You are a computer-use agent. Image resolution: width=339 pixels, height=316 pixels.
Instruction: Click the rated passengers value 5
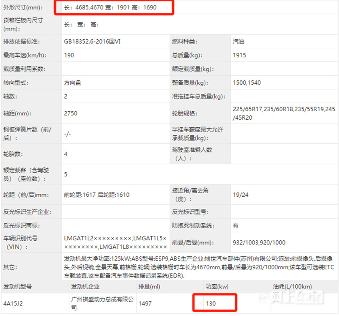(x=66, y=174)
